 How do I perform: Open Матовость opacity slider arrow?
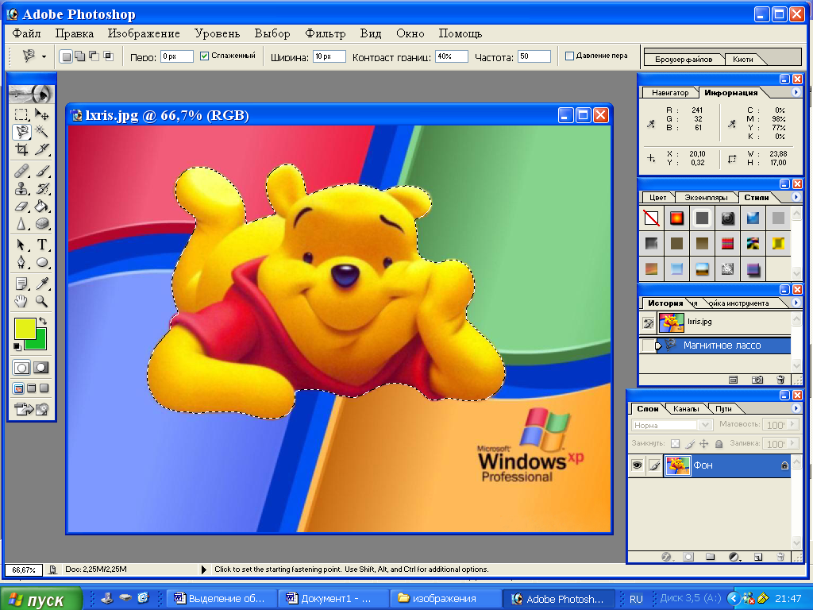tap(792, 425)
